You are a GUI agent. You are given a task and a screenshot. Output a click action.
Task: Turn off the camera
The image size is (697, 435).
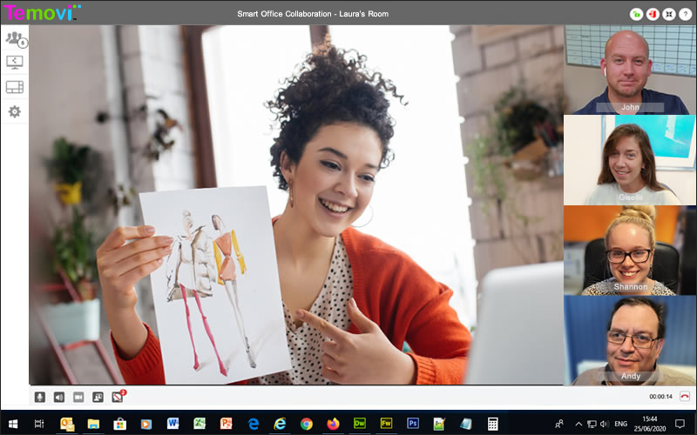78,397
